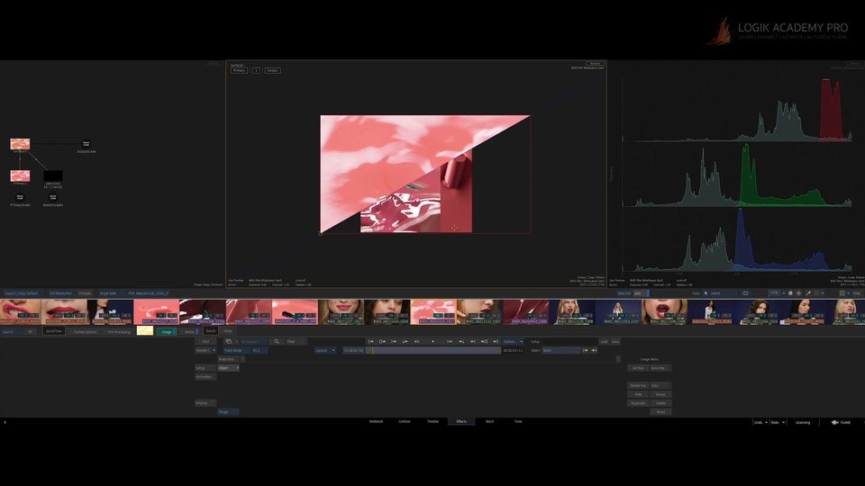Click the timecode field left of scrub bar

[352, 350]
